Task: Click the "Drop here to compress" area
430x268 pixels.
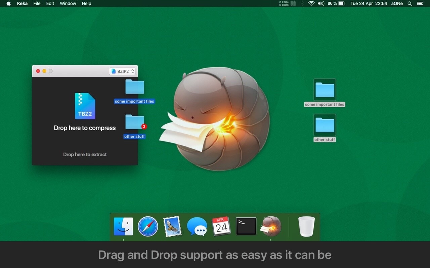Action: tap(85, 128)
